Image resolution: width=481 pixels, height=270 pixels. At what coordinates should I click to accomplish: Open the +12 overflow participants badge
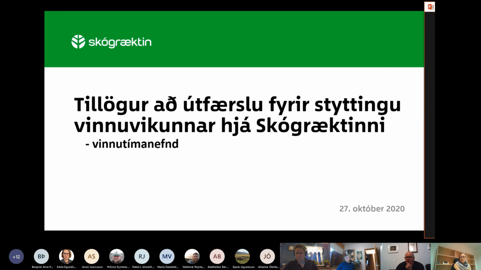[16, 256]
